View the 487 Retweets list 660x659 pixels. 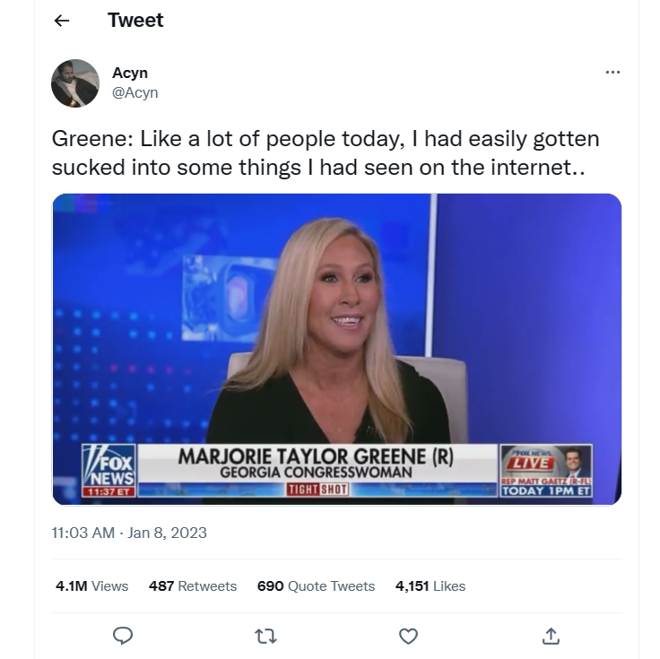[x=193, y=586]
